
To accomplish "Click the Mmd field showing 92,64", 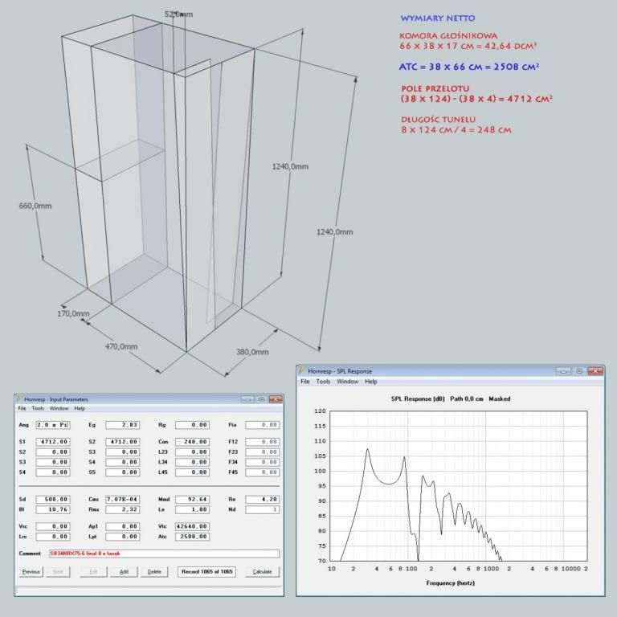I will (193, 500).
